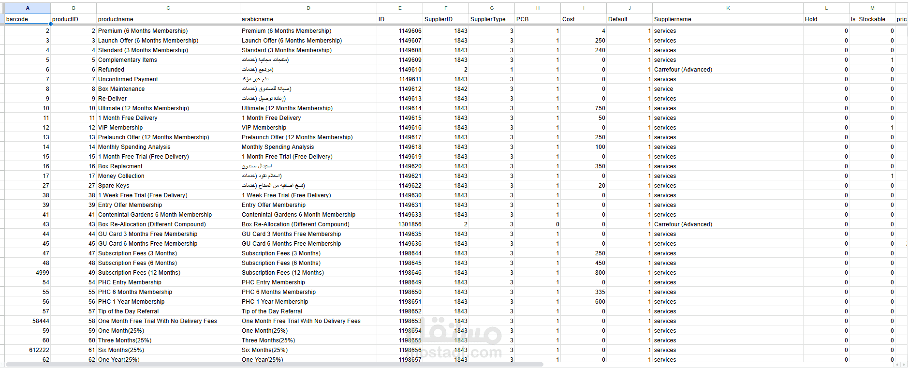Click Cost cell '750'
Image resolution: width=908 pixels, height=368 pixels.
click(x=584, y=108)
